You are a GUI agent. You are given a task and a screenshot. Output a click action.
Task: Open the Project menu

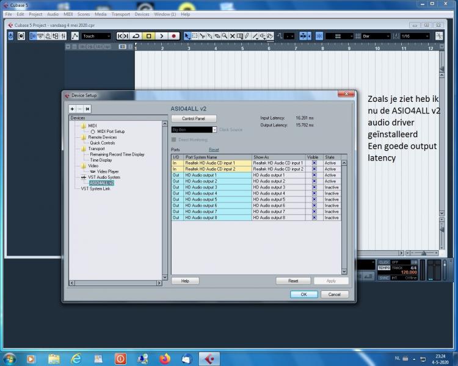click(35, 14)
